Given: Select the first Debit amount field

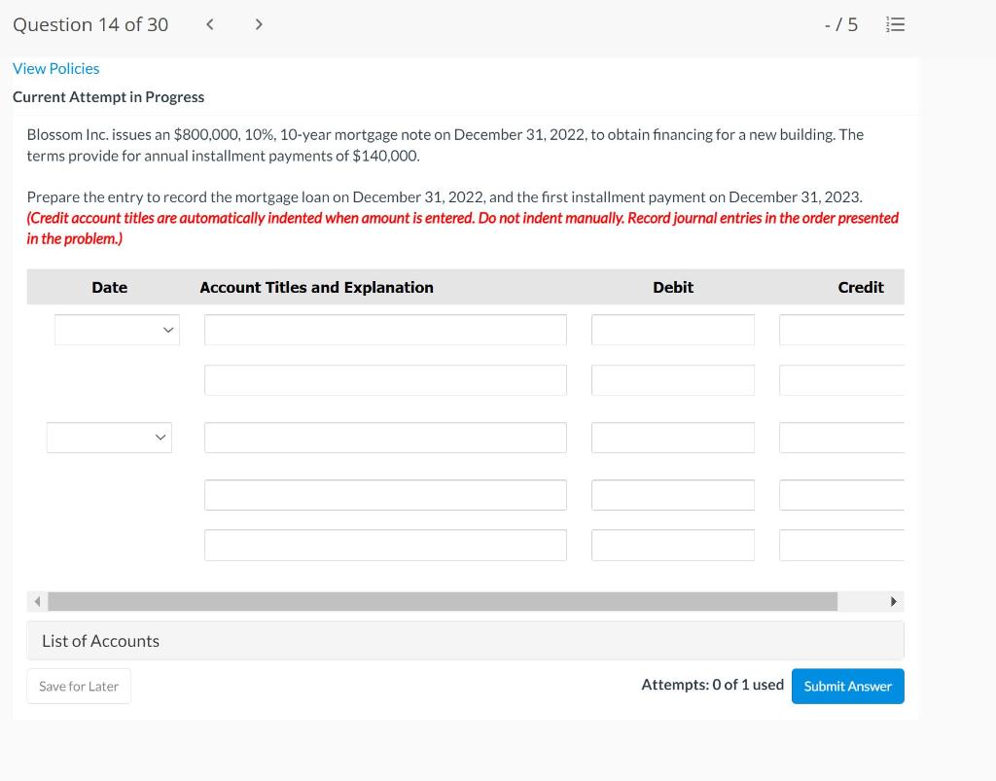Looking at the screenshot, I should (x=673, y=329).
